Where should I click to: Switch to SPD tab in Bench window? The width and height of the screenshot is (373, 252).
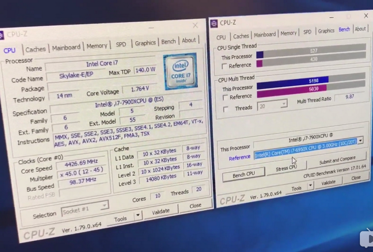307,32
